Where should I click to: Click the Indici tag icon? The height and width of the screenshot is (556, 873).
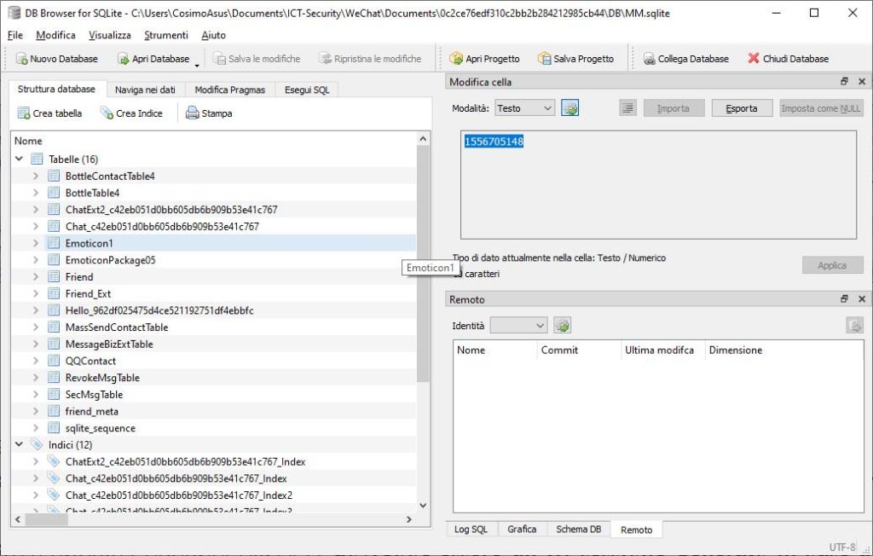pos(37,444)
